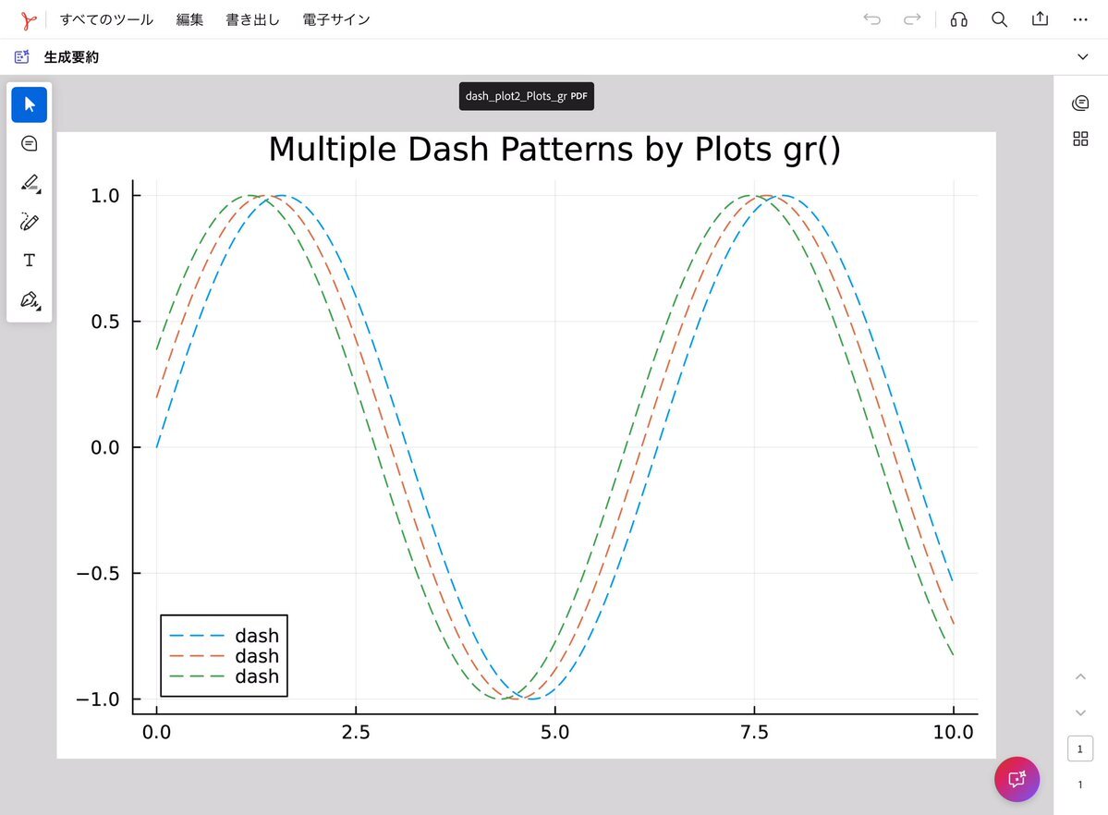Select the add text tool
The width and height of the screenshot is (1108, 815).
(x=30, y=261)
